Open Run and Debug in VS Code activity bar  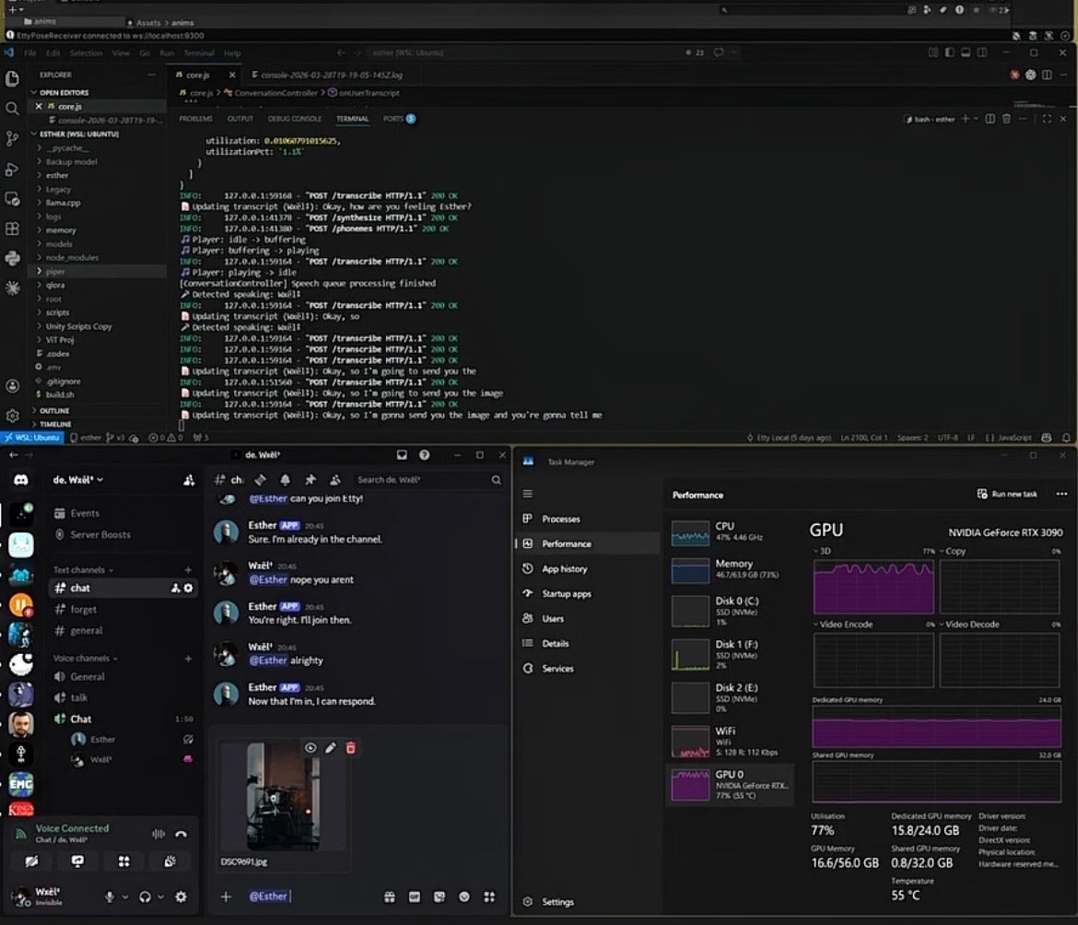coord(12,169)
